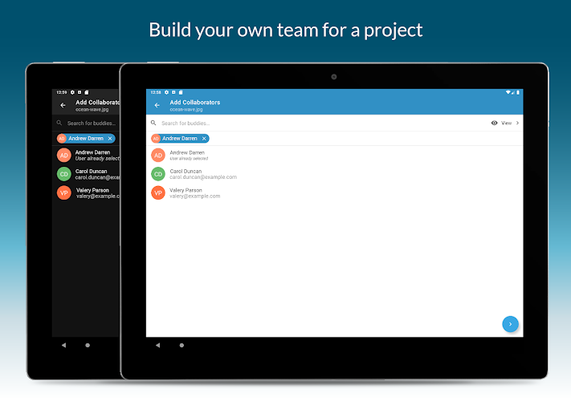Click battery icon in light tablet status bar
The width and height of the screenshot is (571, 401).
click(518, 92)
